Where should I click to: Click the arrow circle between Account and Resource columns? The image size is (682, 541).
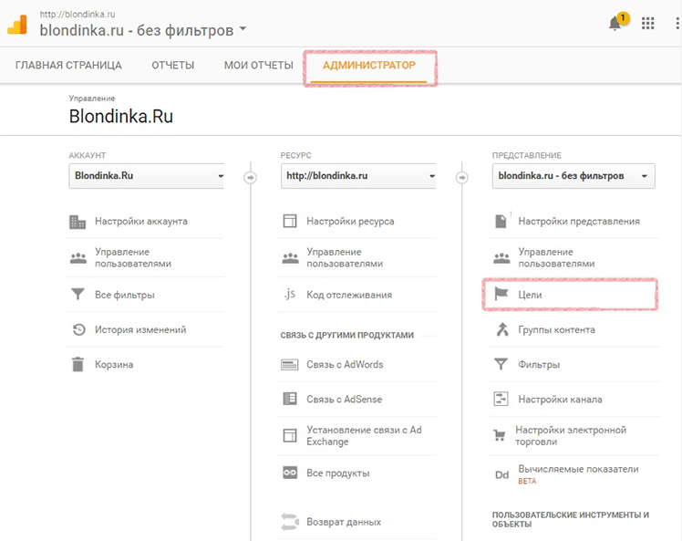tap(250, 178)
